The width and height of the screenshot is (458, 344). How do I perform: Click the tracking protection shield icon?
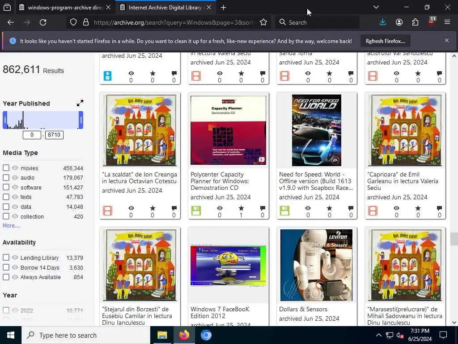[73, 22]
